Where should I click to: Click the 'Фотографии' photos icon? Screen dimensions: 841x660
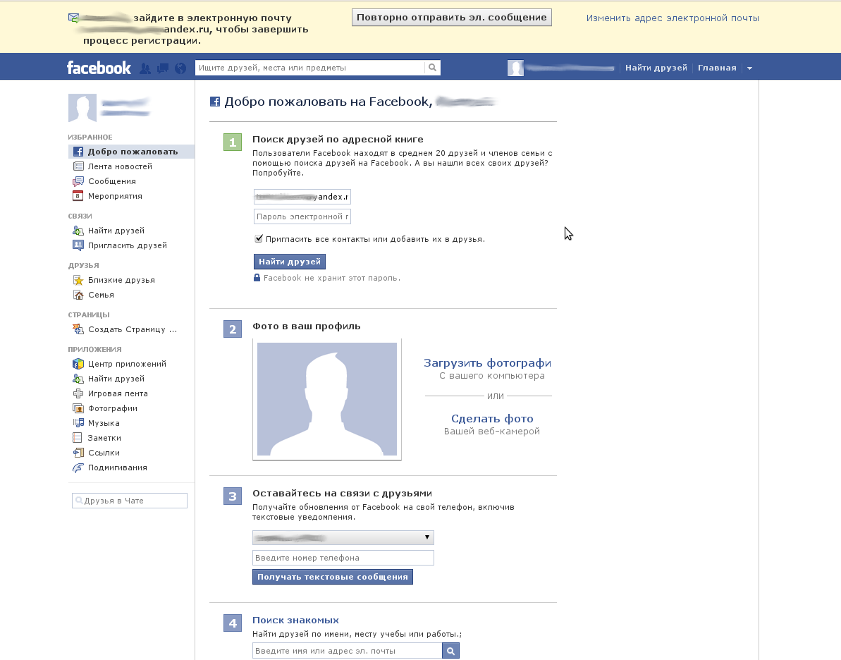point(78,408)
